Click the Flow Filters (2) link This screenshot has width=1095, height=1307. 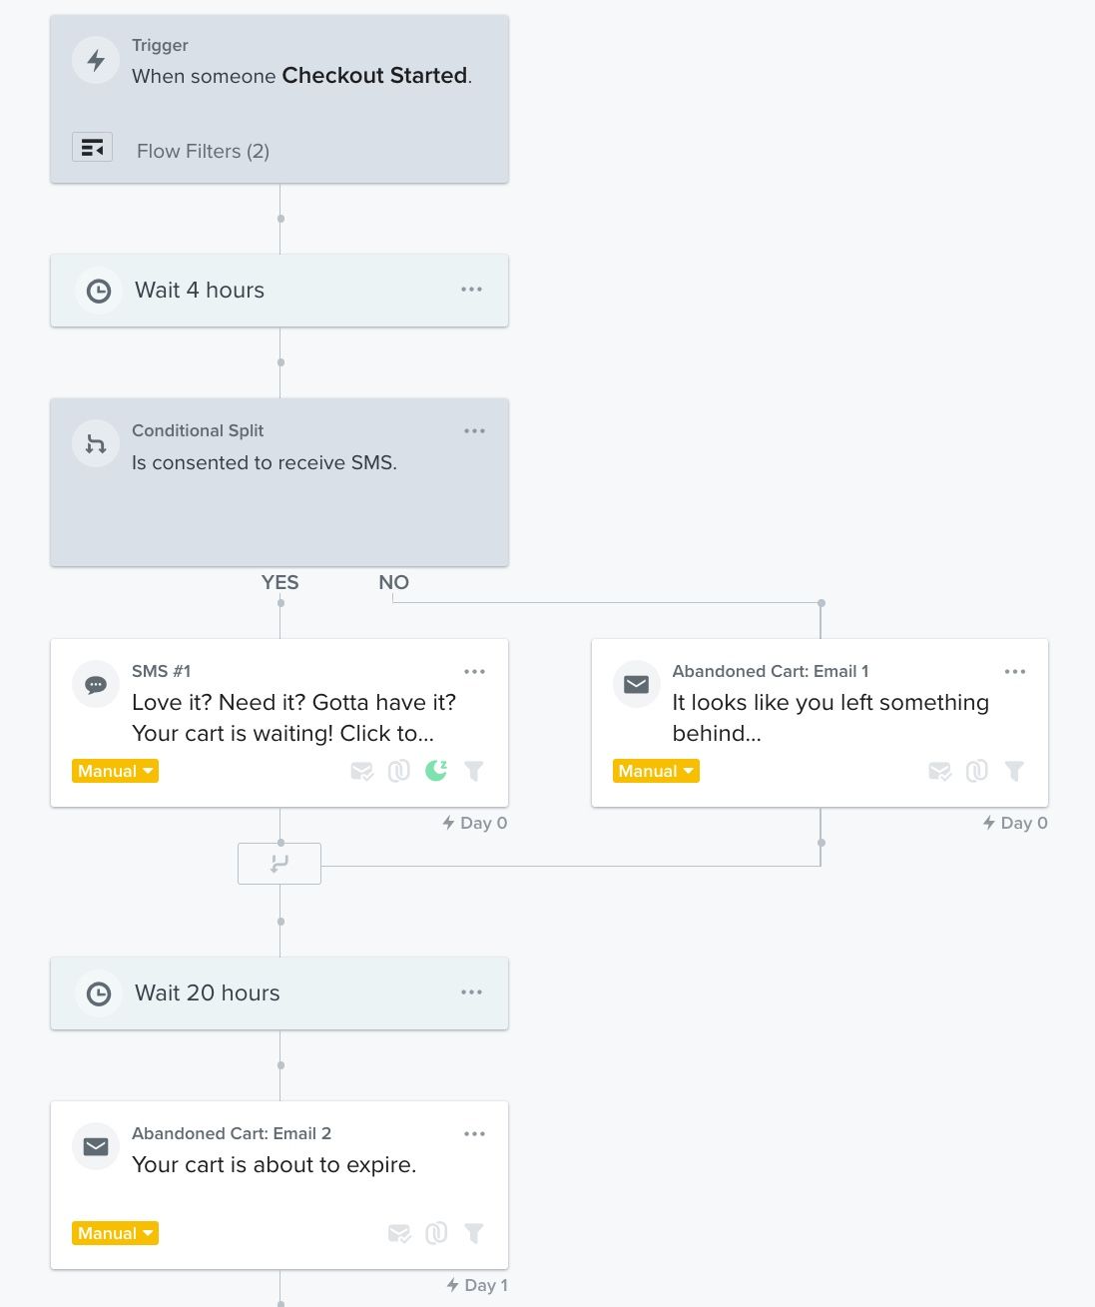pyautogui.click(x=203, y=151)
